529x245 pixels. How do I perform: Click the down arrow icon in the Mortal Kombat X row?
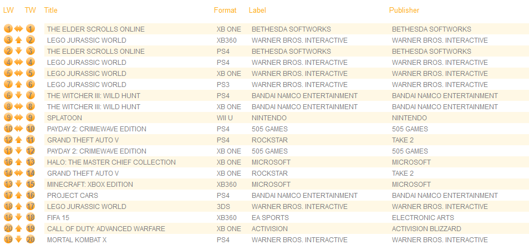click(19, 239)
